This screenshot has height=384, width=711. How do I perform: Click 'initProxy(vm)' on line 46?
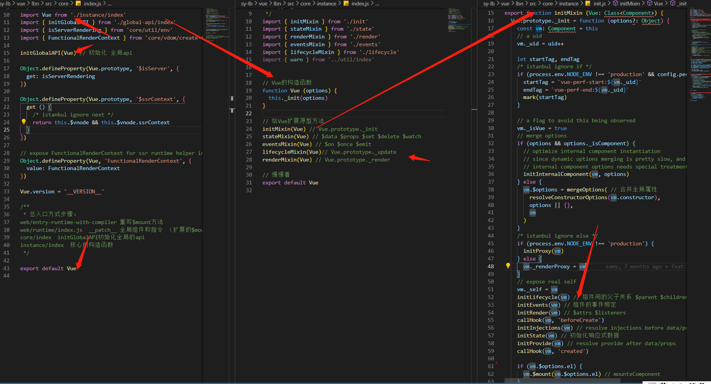click(x=543, y=251)
